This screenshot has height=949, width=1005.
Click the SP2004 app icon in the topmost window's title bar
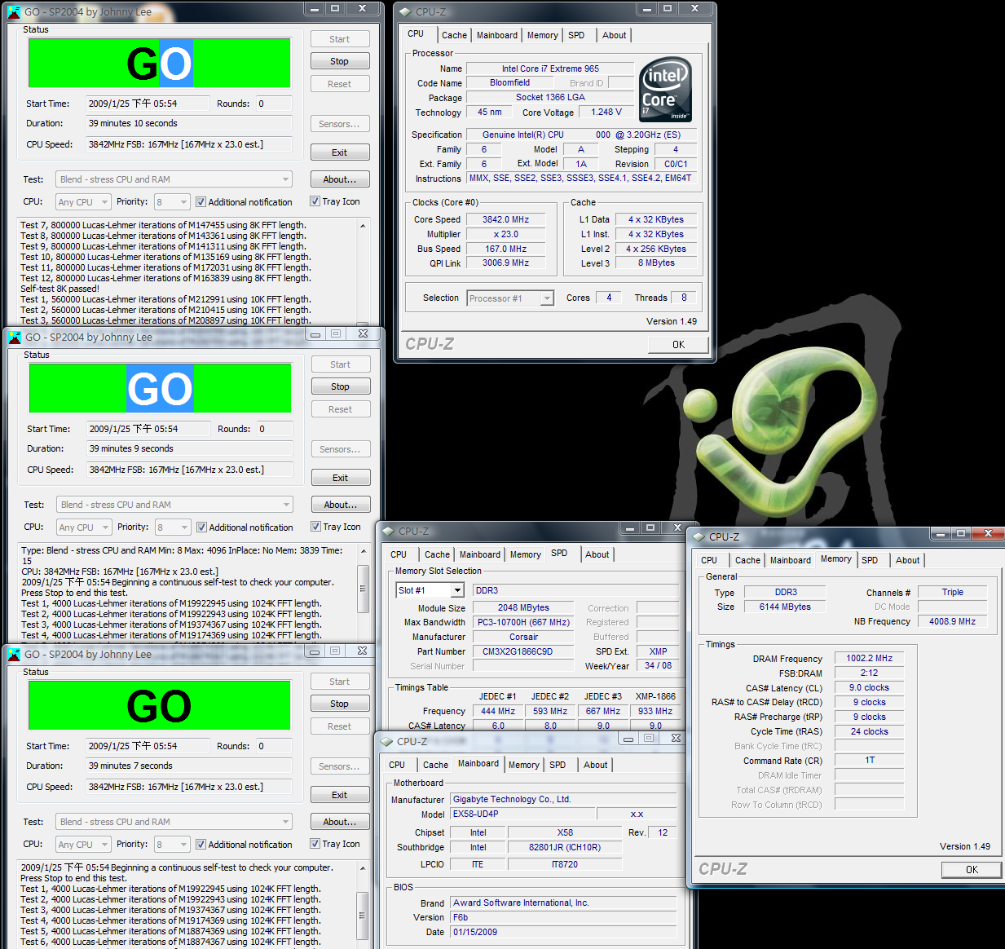[x=14, y=12]
